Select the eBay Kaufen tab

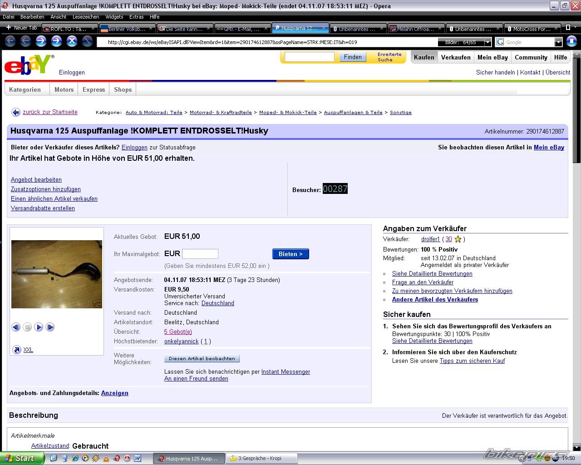[x=424, y=57]
